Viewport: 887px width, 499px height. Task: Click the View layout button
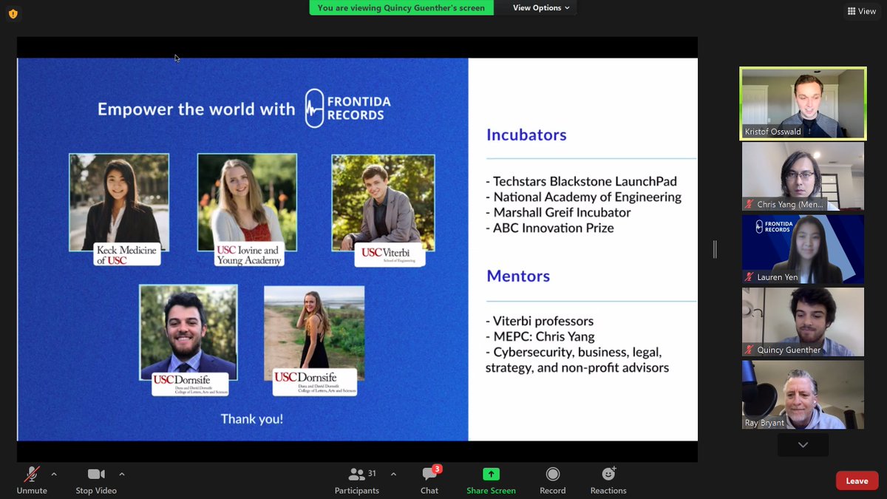point(862,11)
